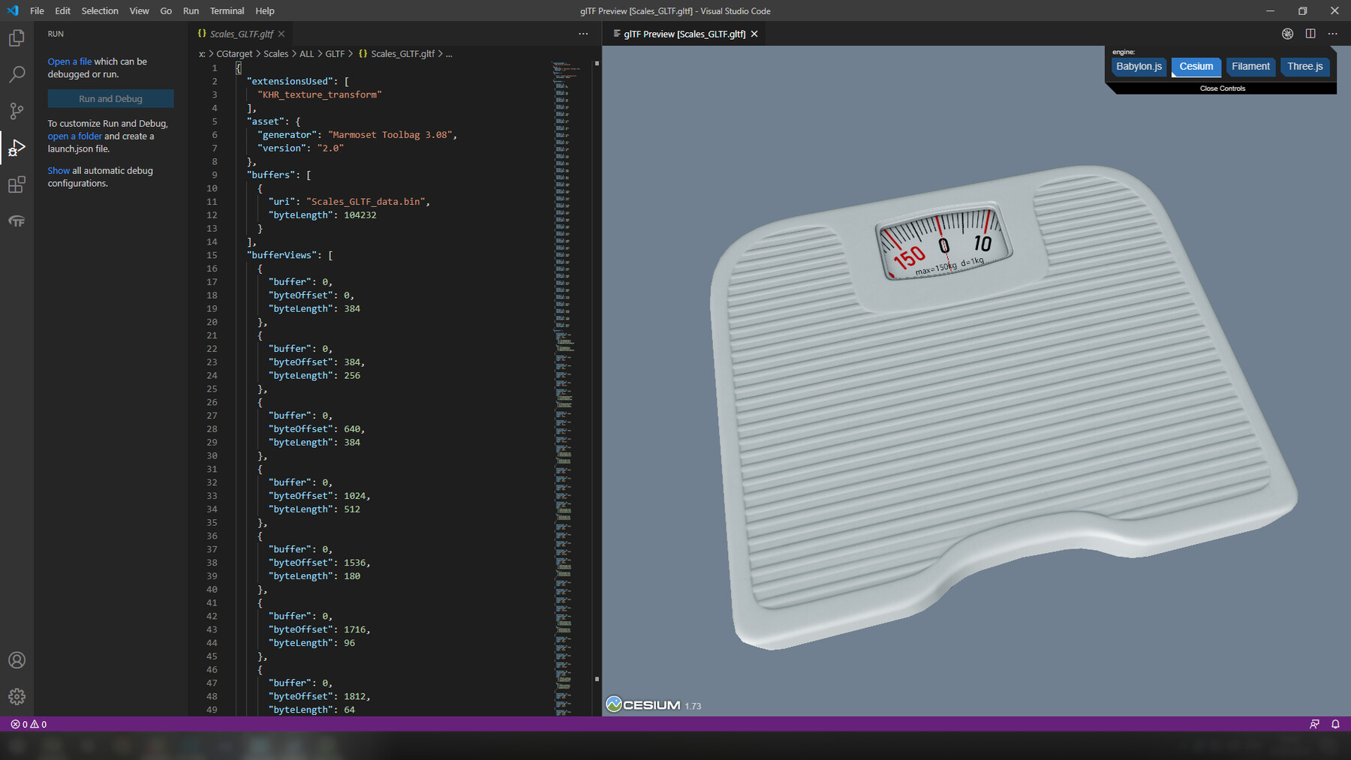The image size is (1351, 760).
Task: Open notifications bell in status bar
Action: [x=1335, y=724]
